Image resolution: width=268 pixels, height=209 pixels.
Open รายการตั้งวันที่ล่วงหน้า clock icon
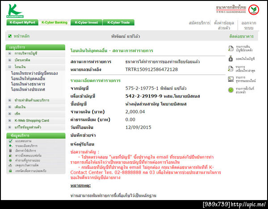tap(231, 90)
